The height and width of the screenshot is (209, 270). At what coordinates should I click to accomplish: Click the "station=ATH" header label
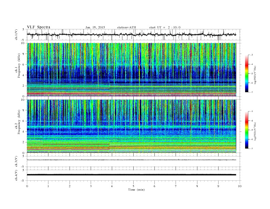coord(126,27)
